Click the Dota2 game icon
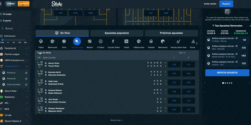Screen dimensions: 251x125 126,41
